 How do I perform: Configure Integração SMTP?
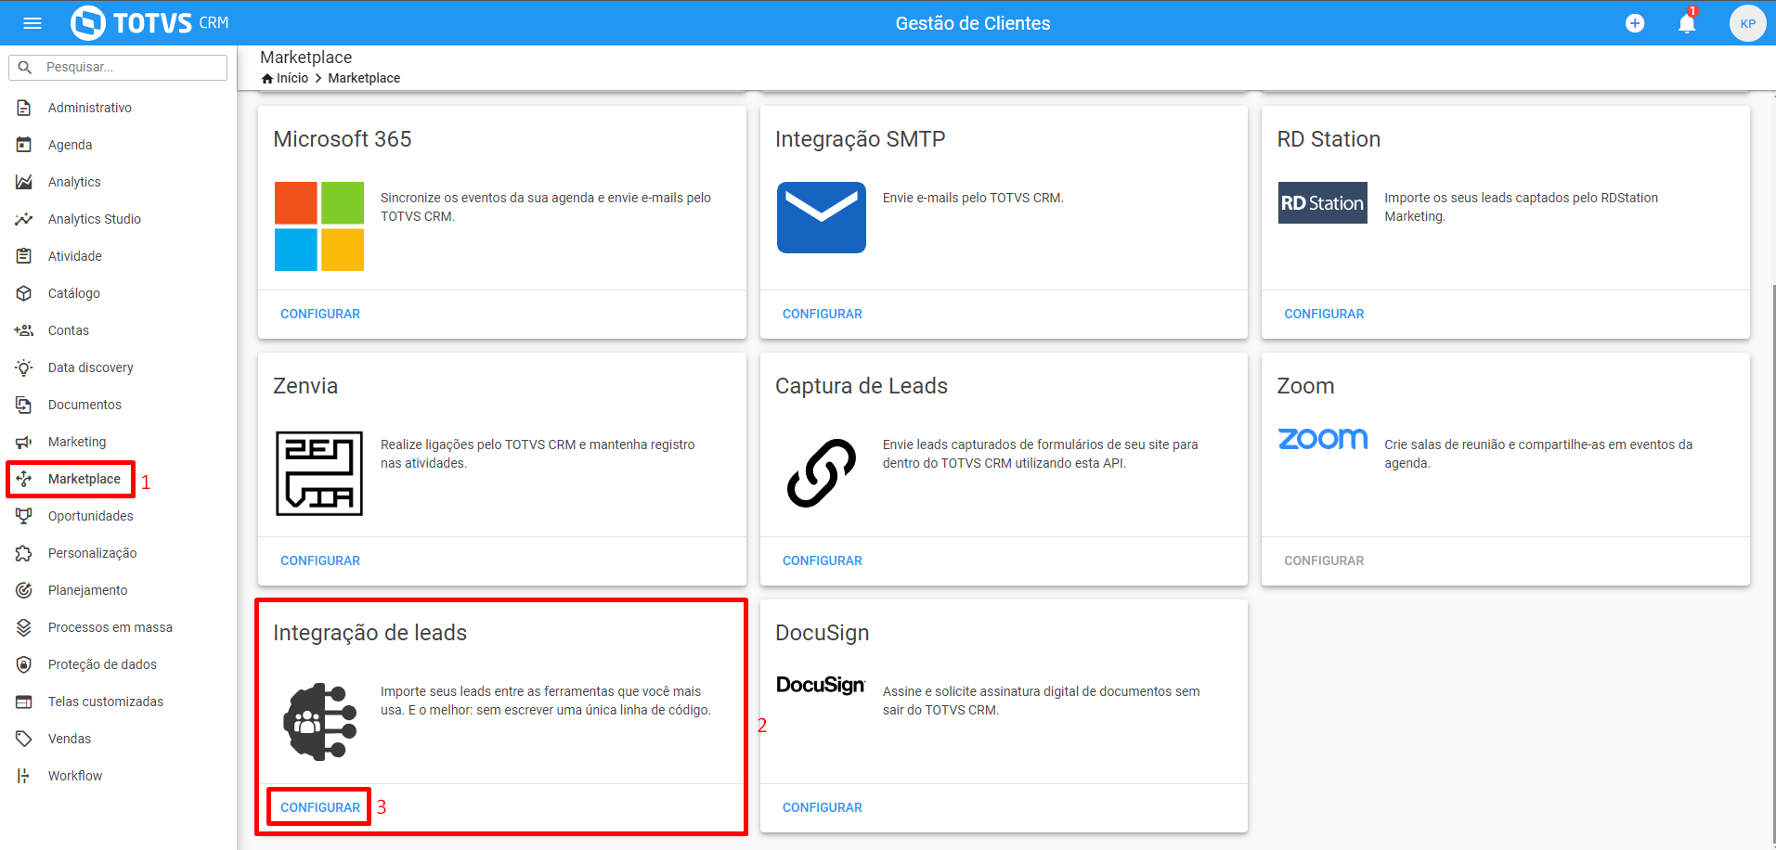823,314
